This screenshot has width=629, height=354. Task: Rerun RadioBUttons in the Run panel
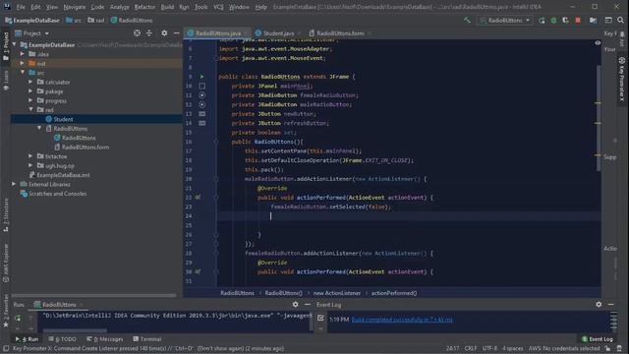tap(18, 318)
